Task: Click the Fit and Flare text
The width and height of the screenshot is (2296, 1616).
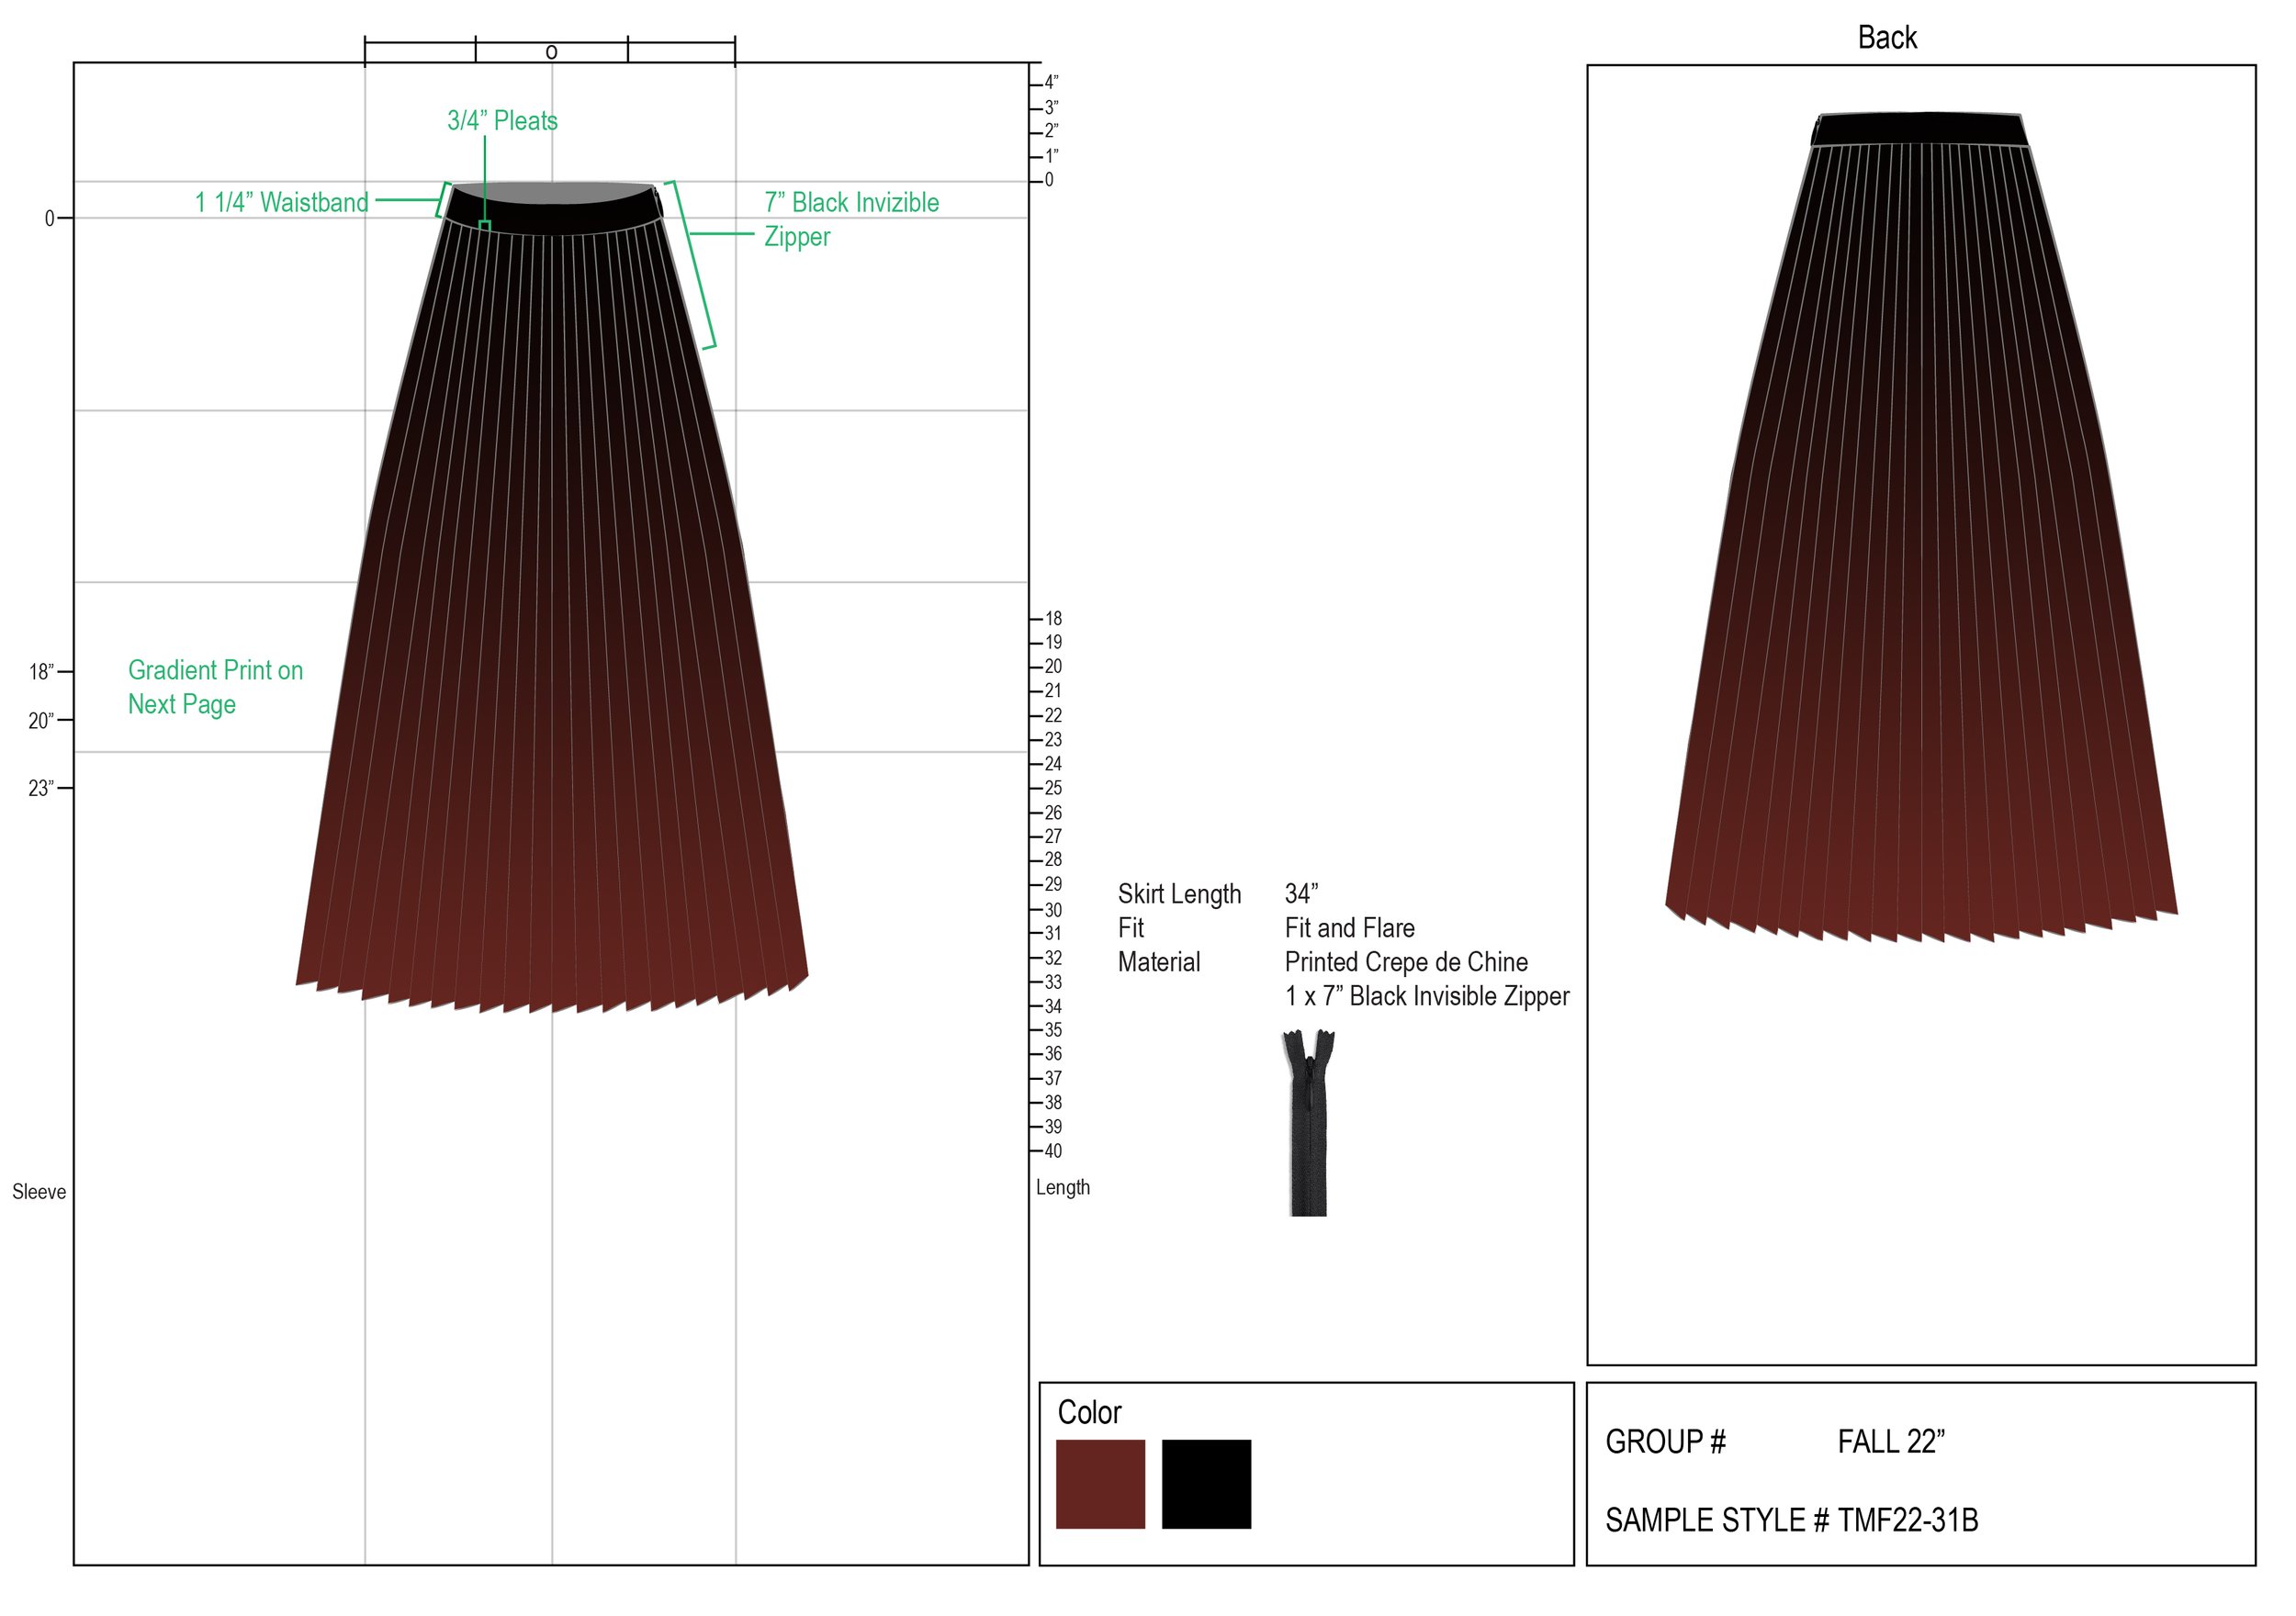Action: [x=1349, y=928]
